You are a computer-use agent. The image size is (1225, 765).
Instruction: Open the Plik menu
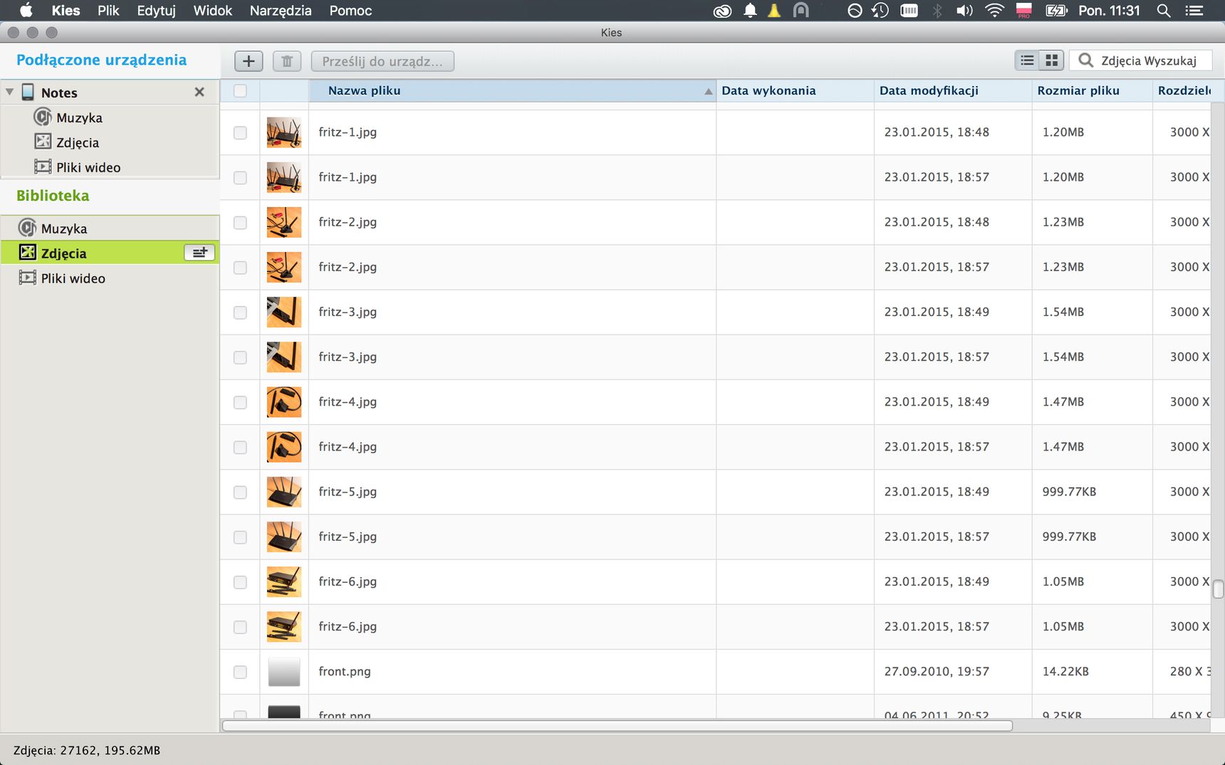coord(108,11)
